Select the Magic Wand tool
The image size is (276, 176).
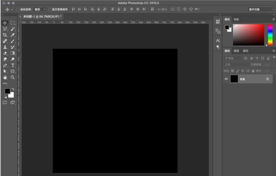pyautogui.click(x=13, y=29)
